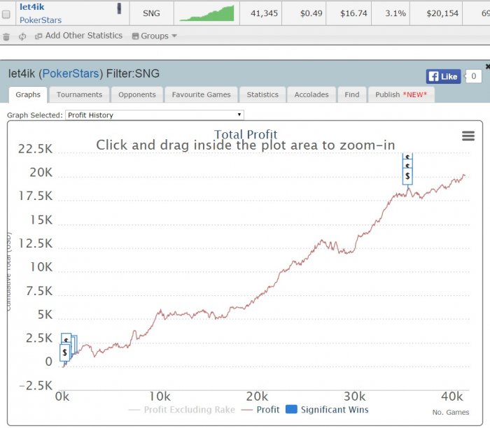Screen dimensions: 490x428
Task: Tick the let4ik row checkbox
Action: pyautogui.click(x=6, y=14)
